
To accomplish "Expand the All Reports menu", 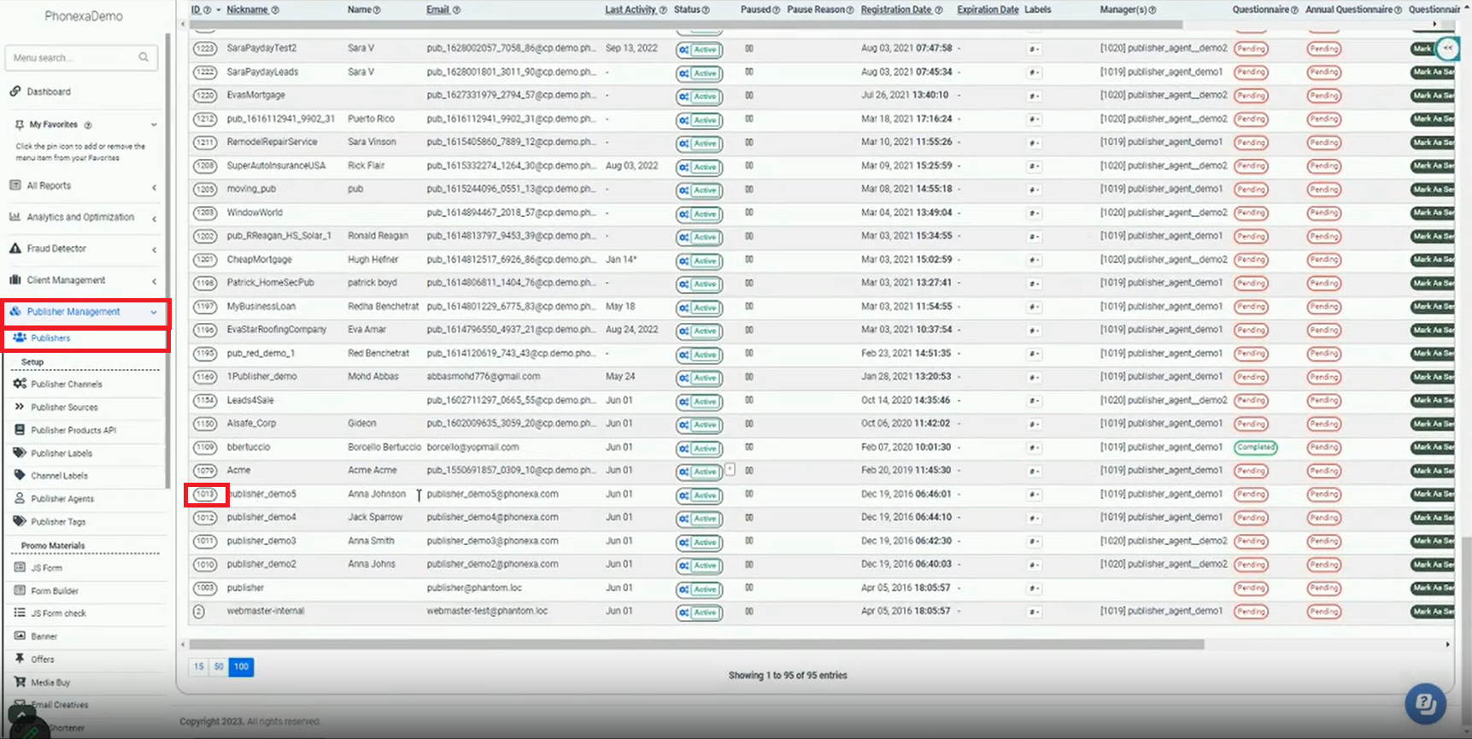I will click(84, 185).
